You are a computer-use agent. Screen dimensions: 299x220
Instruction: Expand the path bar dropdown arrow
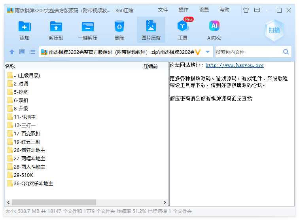click(208, 52)
